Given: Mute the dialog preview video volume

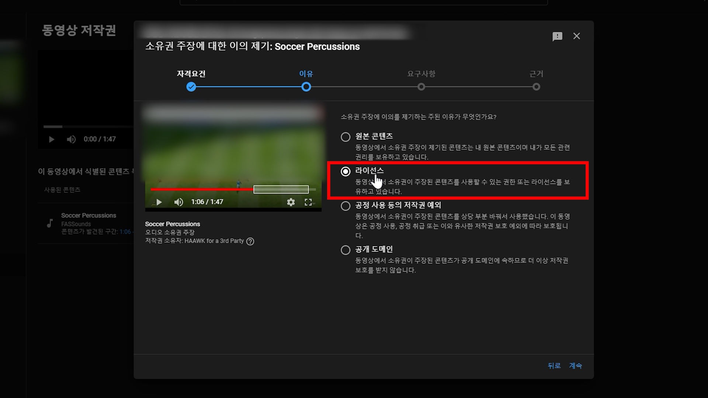Looking at the screenshot, I should [x=178, y=202].
